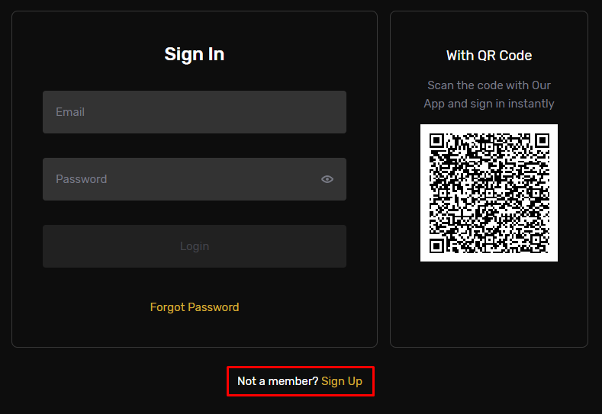Focus the Email input field
Screen dimensions: 602x414
click(x=195, y=112)
